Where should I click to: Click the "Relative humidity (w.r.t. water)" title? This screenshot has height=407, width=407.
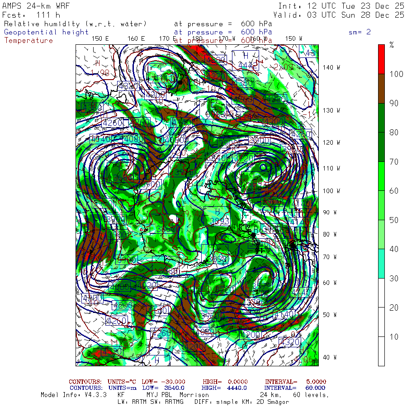pos(75,24)
